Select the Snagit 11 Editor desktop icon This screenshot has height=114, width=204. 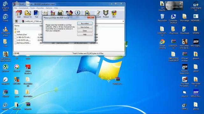pyautogui.click(x=5, y=6)
